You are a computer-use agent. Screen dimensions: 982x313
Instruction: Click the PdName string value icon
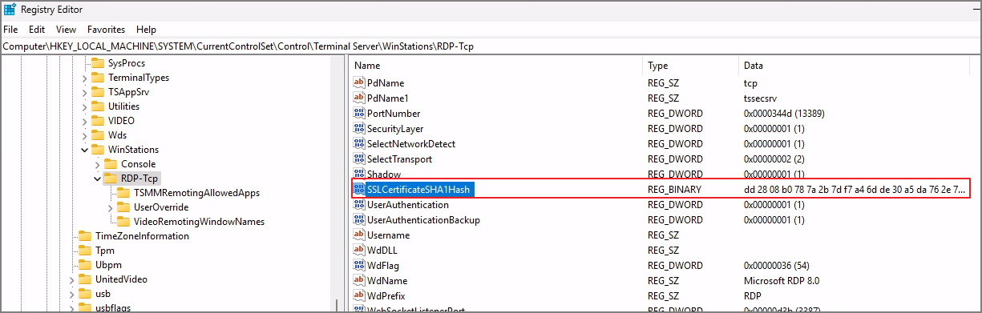[359, 83]
